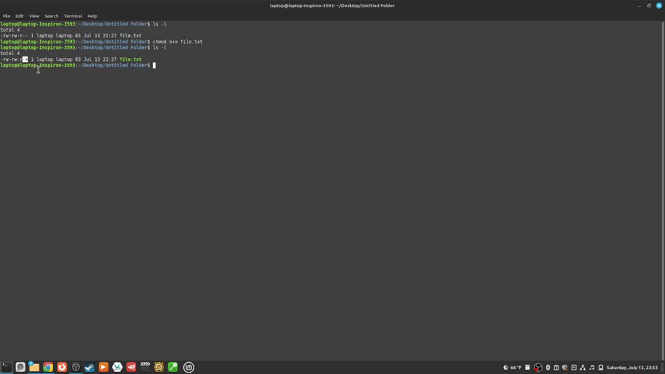Open the Edit menu
This screenshot has width=665, height=374.
pyautogui.click(x=19, y=16)
